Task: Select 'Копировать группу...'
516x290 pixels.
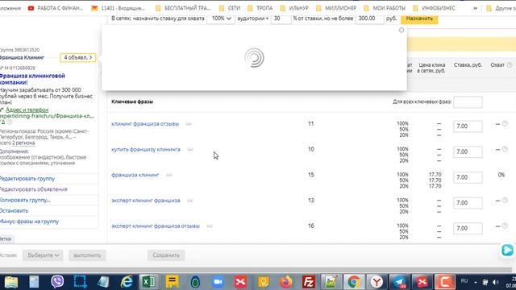Action: pyautogui.click(x=25, y=201)
